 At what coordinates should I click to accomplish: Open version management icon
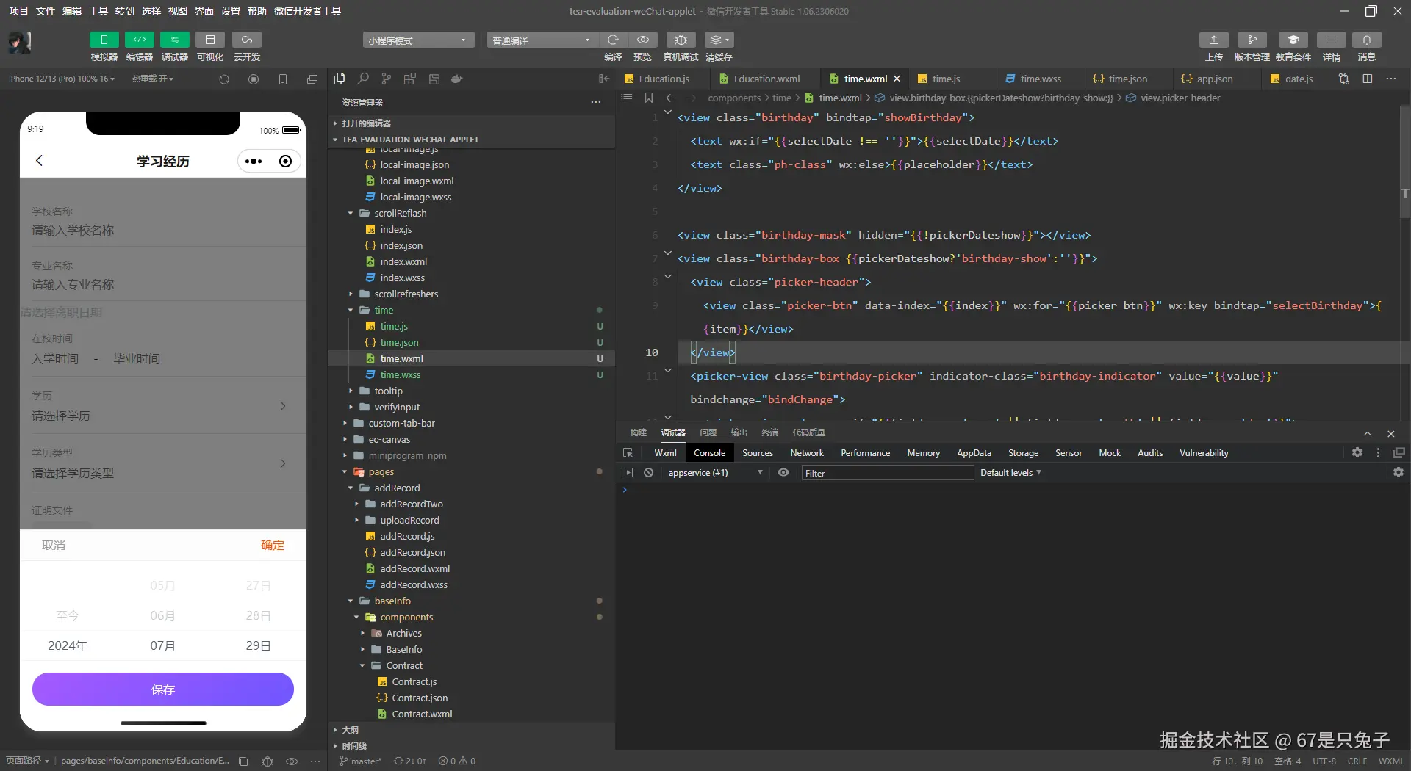(x=1252, y=40)
